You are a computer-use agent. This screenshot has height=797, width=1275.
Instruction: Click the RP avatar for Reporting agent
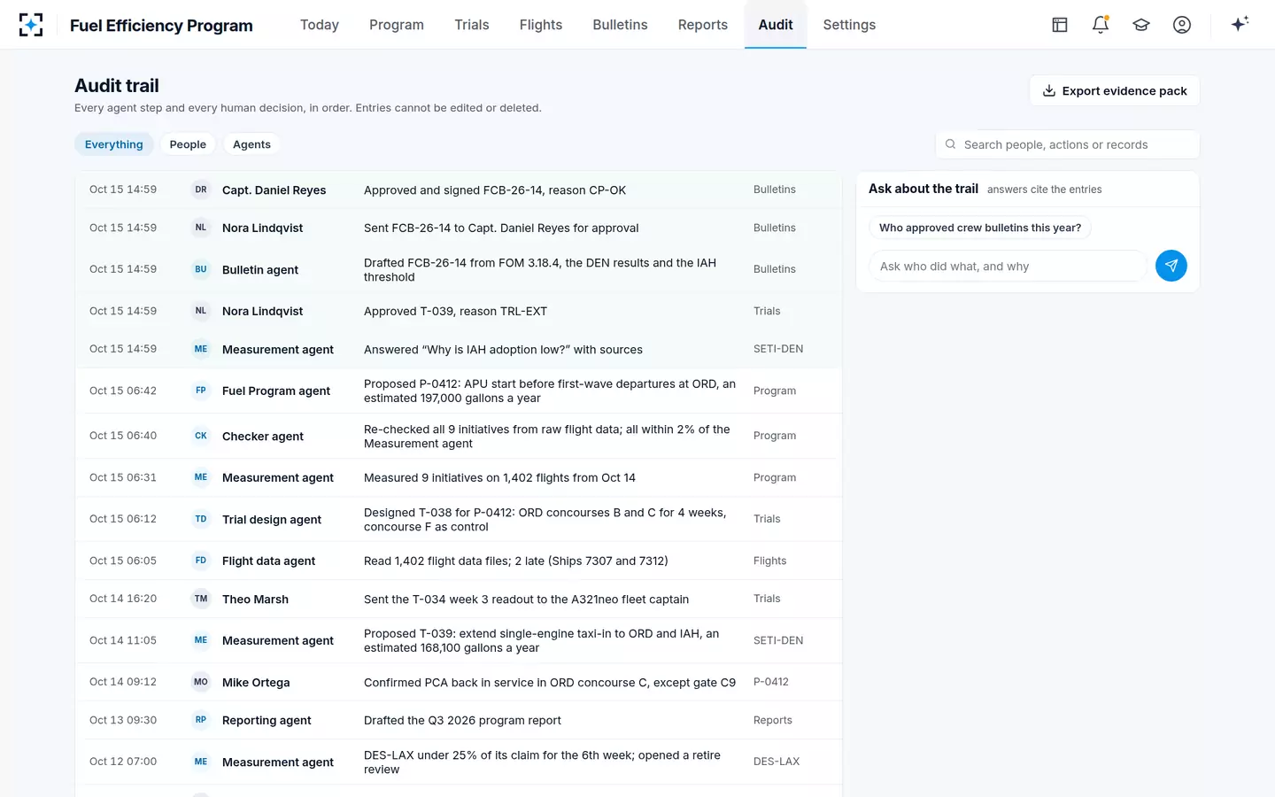(201, 720)
